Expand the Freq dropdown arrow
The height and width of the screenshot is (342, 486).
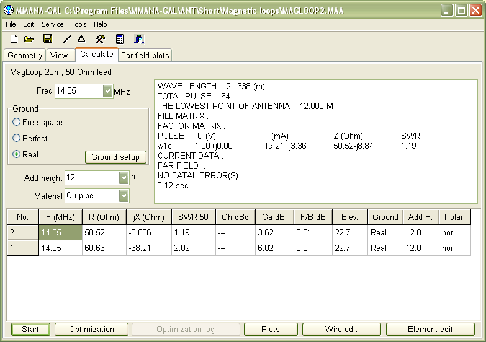pos(107,92)
